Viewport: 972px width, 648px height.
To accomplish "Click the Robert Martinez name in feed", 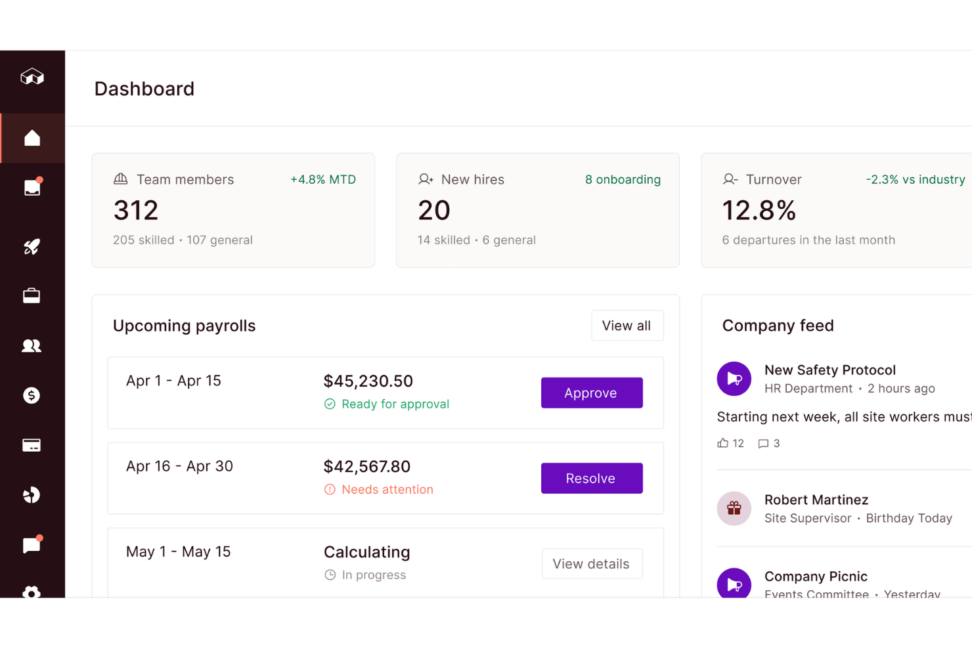I will [816, 500].
